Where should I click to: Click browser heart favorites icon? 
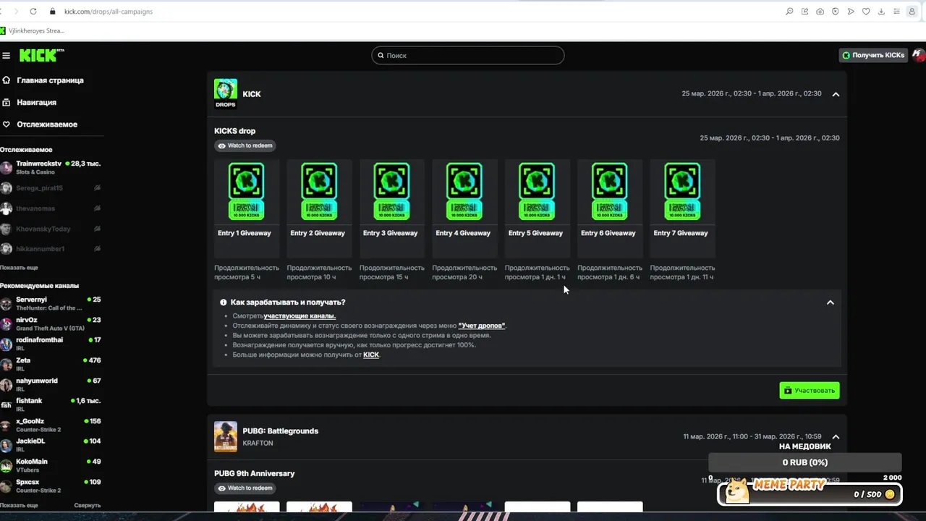pyautogui.click(x=866, y=12)
